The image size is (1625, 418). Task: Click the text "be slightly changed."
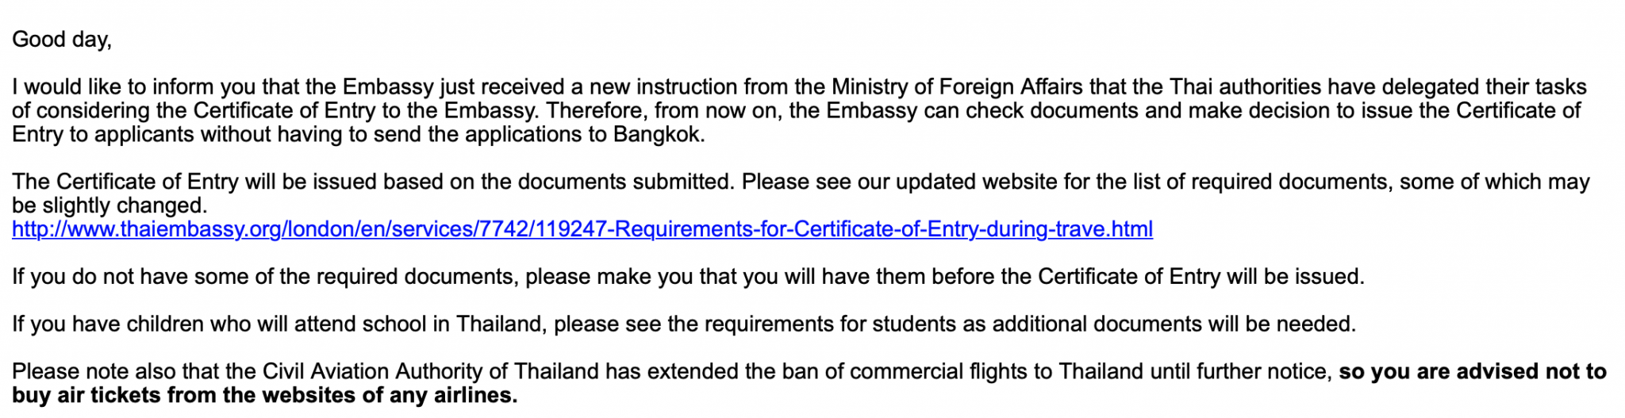109,206
